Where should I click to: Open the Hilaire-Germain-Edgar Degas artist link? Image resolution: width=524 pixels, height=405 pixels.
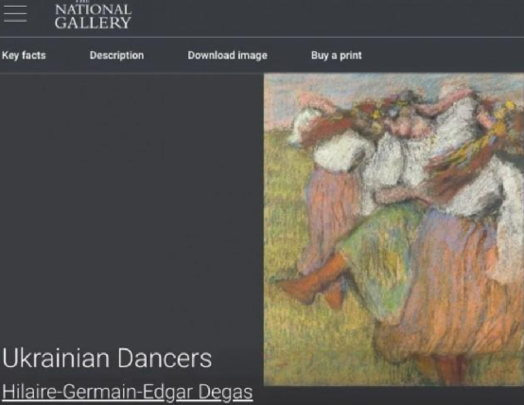(128, 392)
